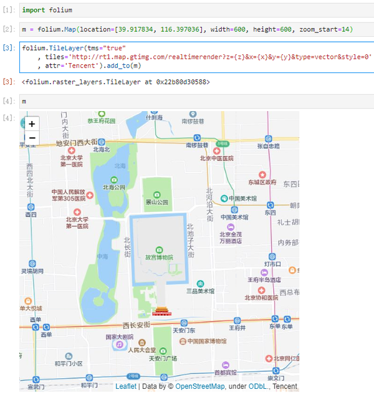This screenshot has width=374, height=397.
Task: Click the code cell containing only 'm'
Action: click(196, 102)
